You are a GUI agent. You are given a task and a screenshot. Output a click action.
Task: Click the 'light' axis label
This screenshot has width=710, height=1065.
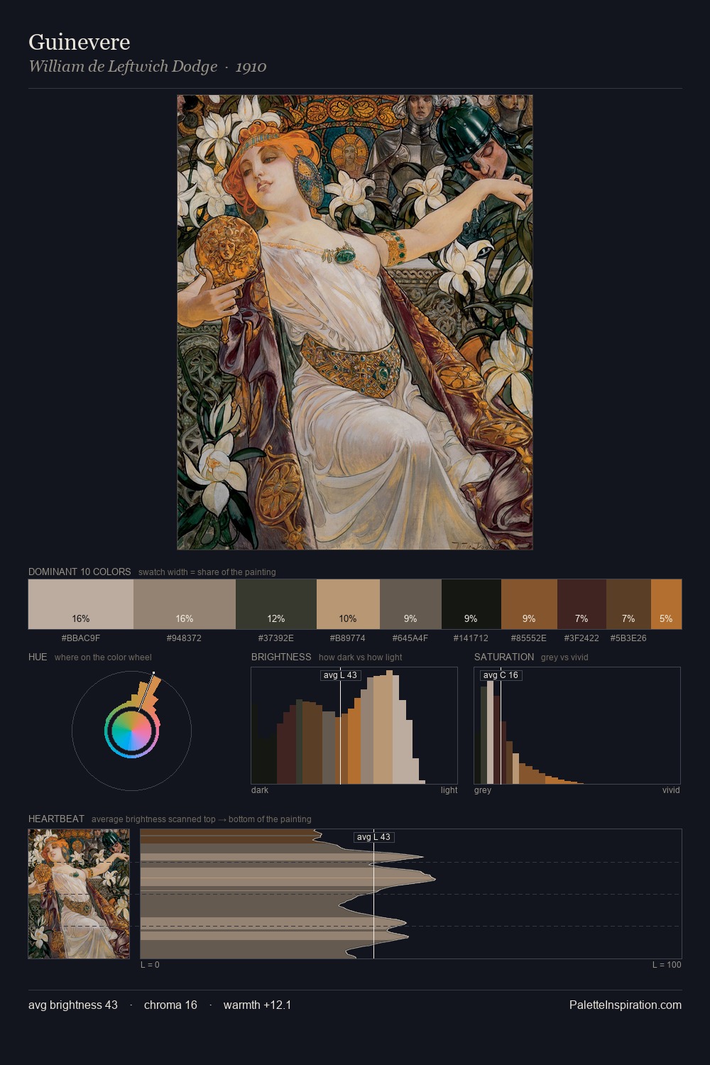point(449,790)
